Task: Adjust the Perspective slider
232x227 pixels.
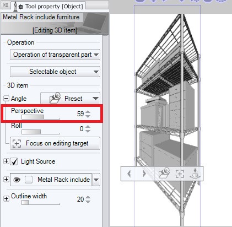Action: coord(41,117)
